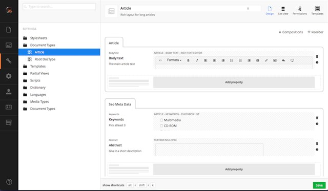The width and height of the screenshot is (328, 191).
Task: Open the Developer gear section
Action: 9,76
